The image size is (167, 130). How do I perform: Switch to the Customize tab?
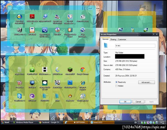click(122, 39)
